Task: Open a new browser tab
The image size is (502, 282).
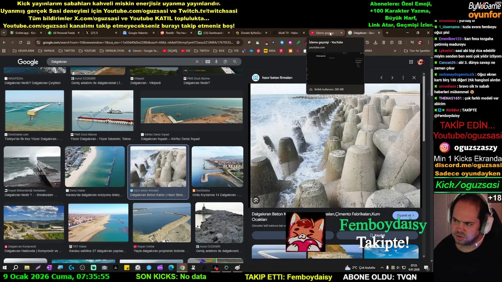Action: coord(387,33)
